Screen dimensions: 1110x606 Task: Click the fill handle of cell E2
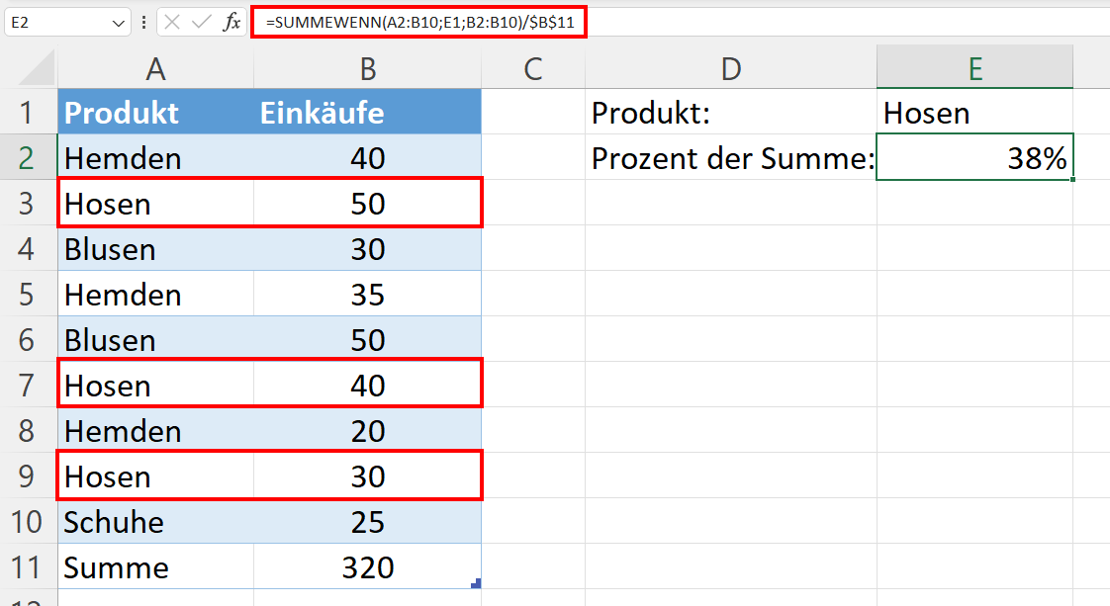(1073, 180)
